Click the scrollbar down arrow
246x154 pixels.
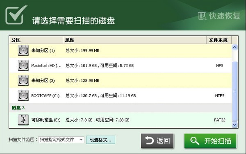235,125
